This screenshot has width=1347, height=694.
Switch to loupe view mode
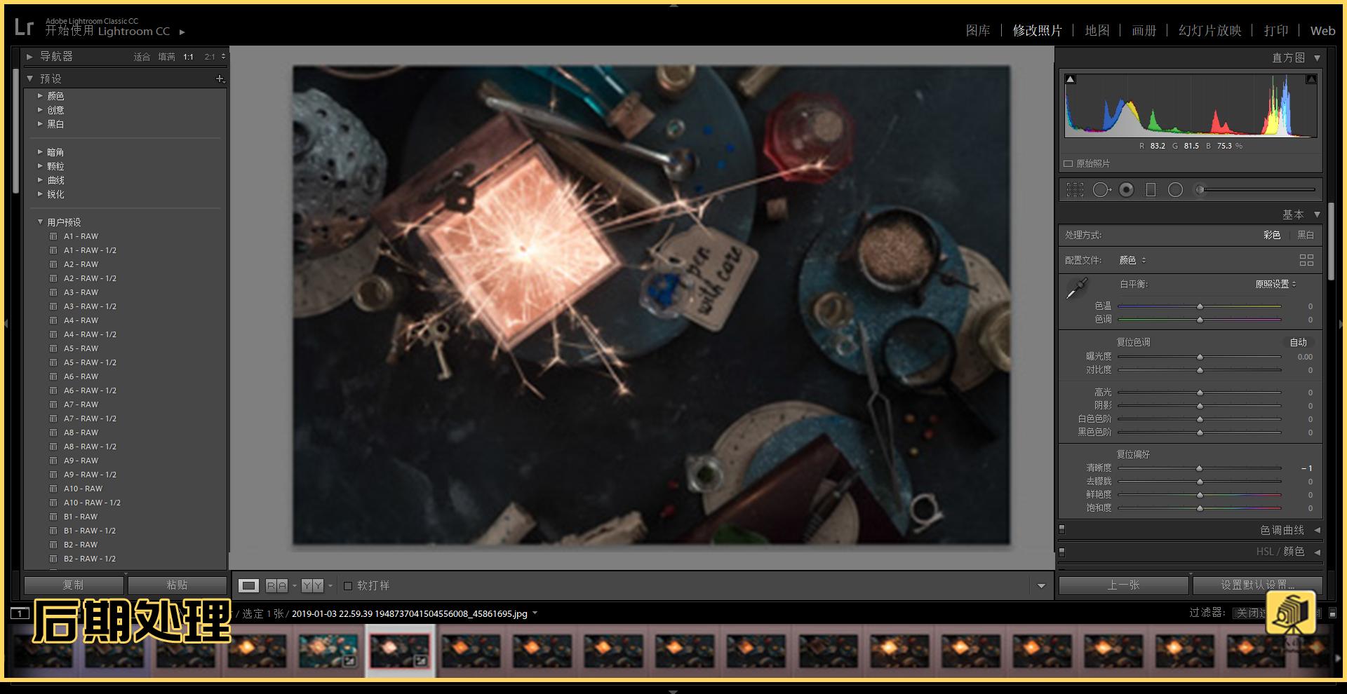248,585
